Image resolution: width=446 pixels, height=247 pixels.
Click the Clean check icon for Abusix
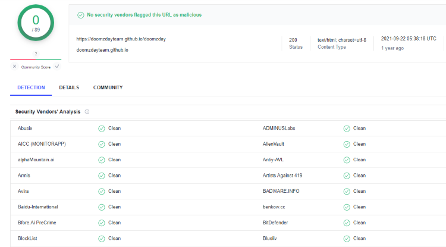click(x=102, y=129)
